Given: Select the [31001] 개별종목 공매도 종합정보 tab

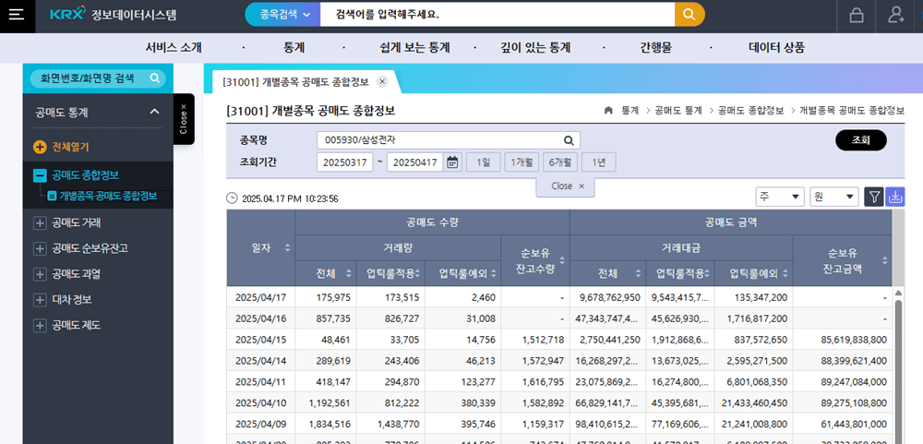Looking at the screenshot, I should (x=295, y=82).
